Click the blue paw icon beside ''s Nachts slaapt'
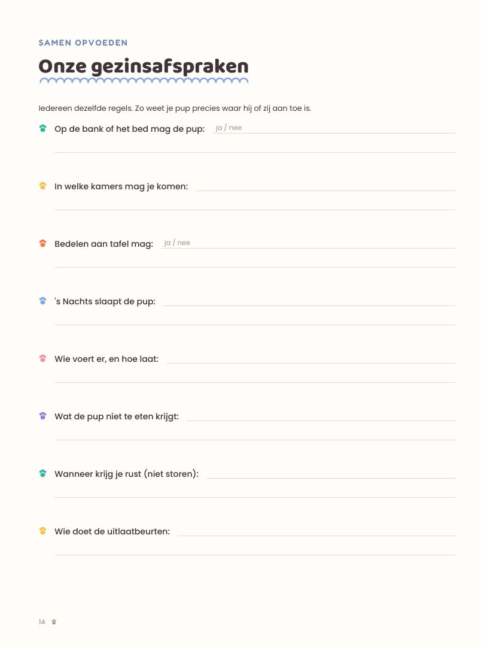 pyautogui.click(x=42, y=301)
